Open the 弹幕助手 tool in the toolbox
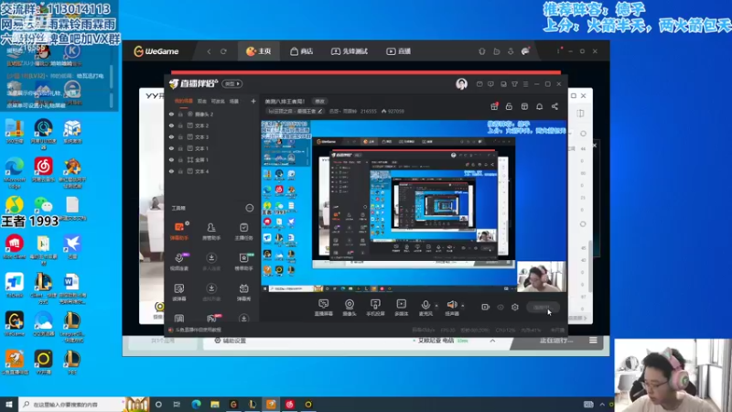This screenshot has width=732, height=412. pyautogui.click(x=179, y=231)
